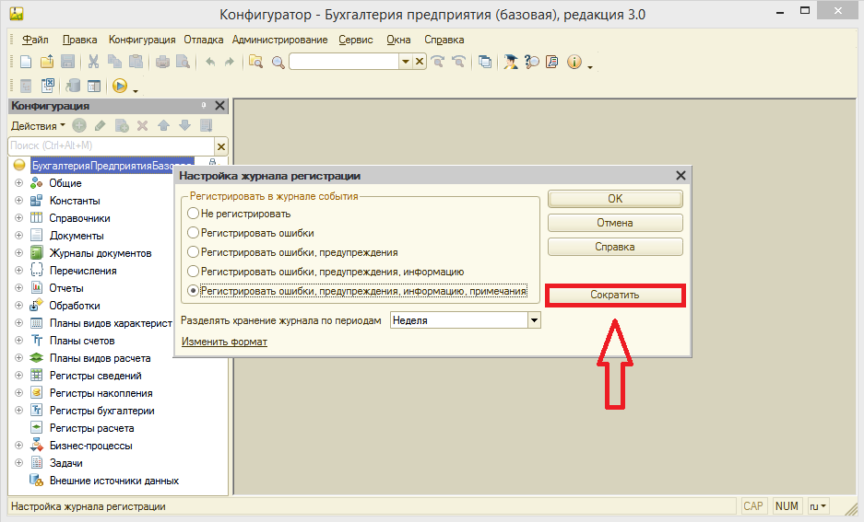Click the Update database configuration icon

[72, 87]
